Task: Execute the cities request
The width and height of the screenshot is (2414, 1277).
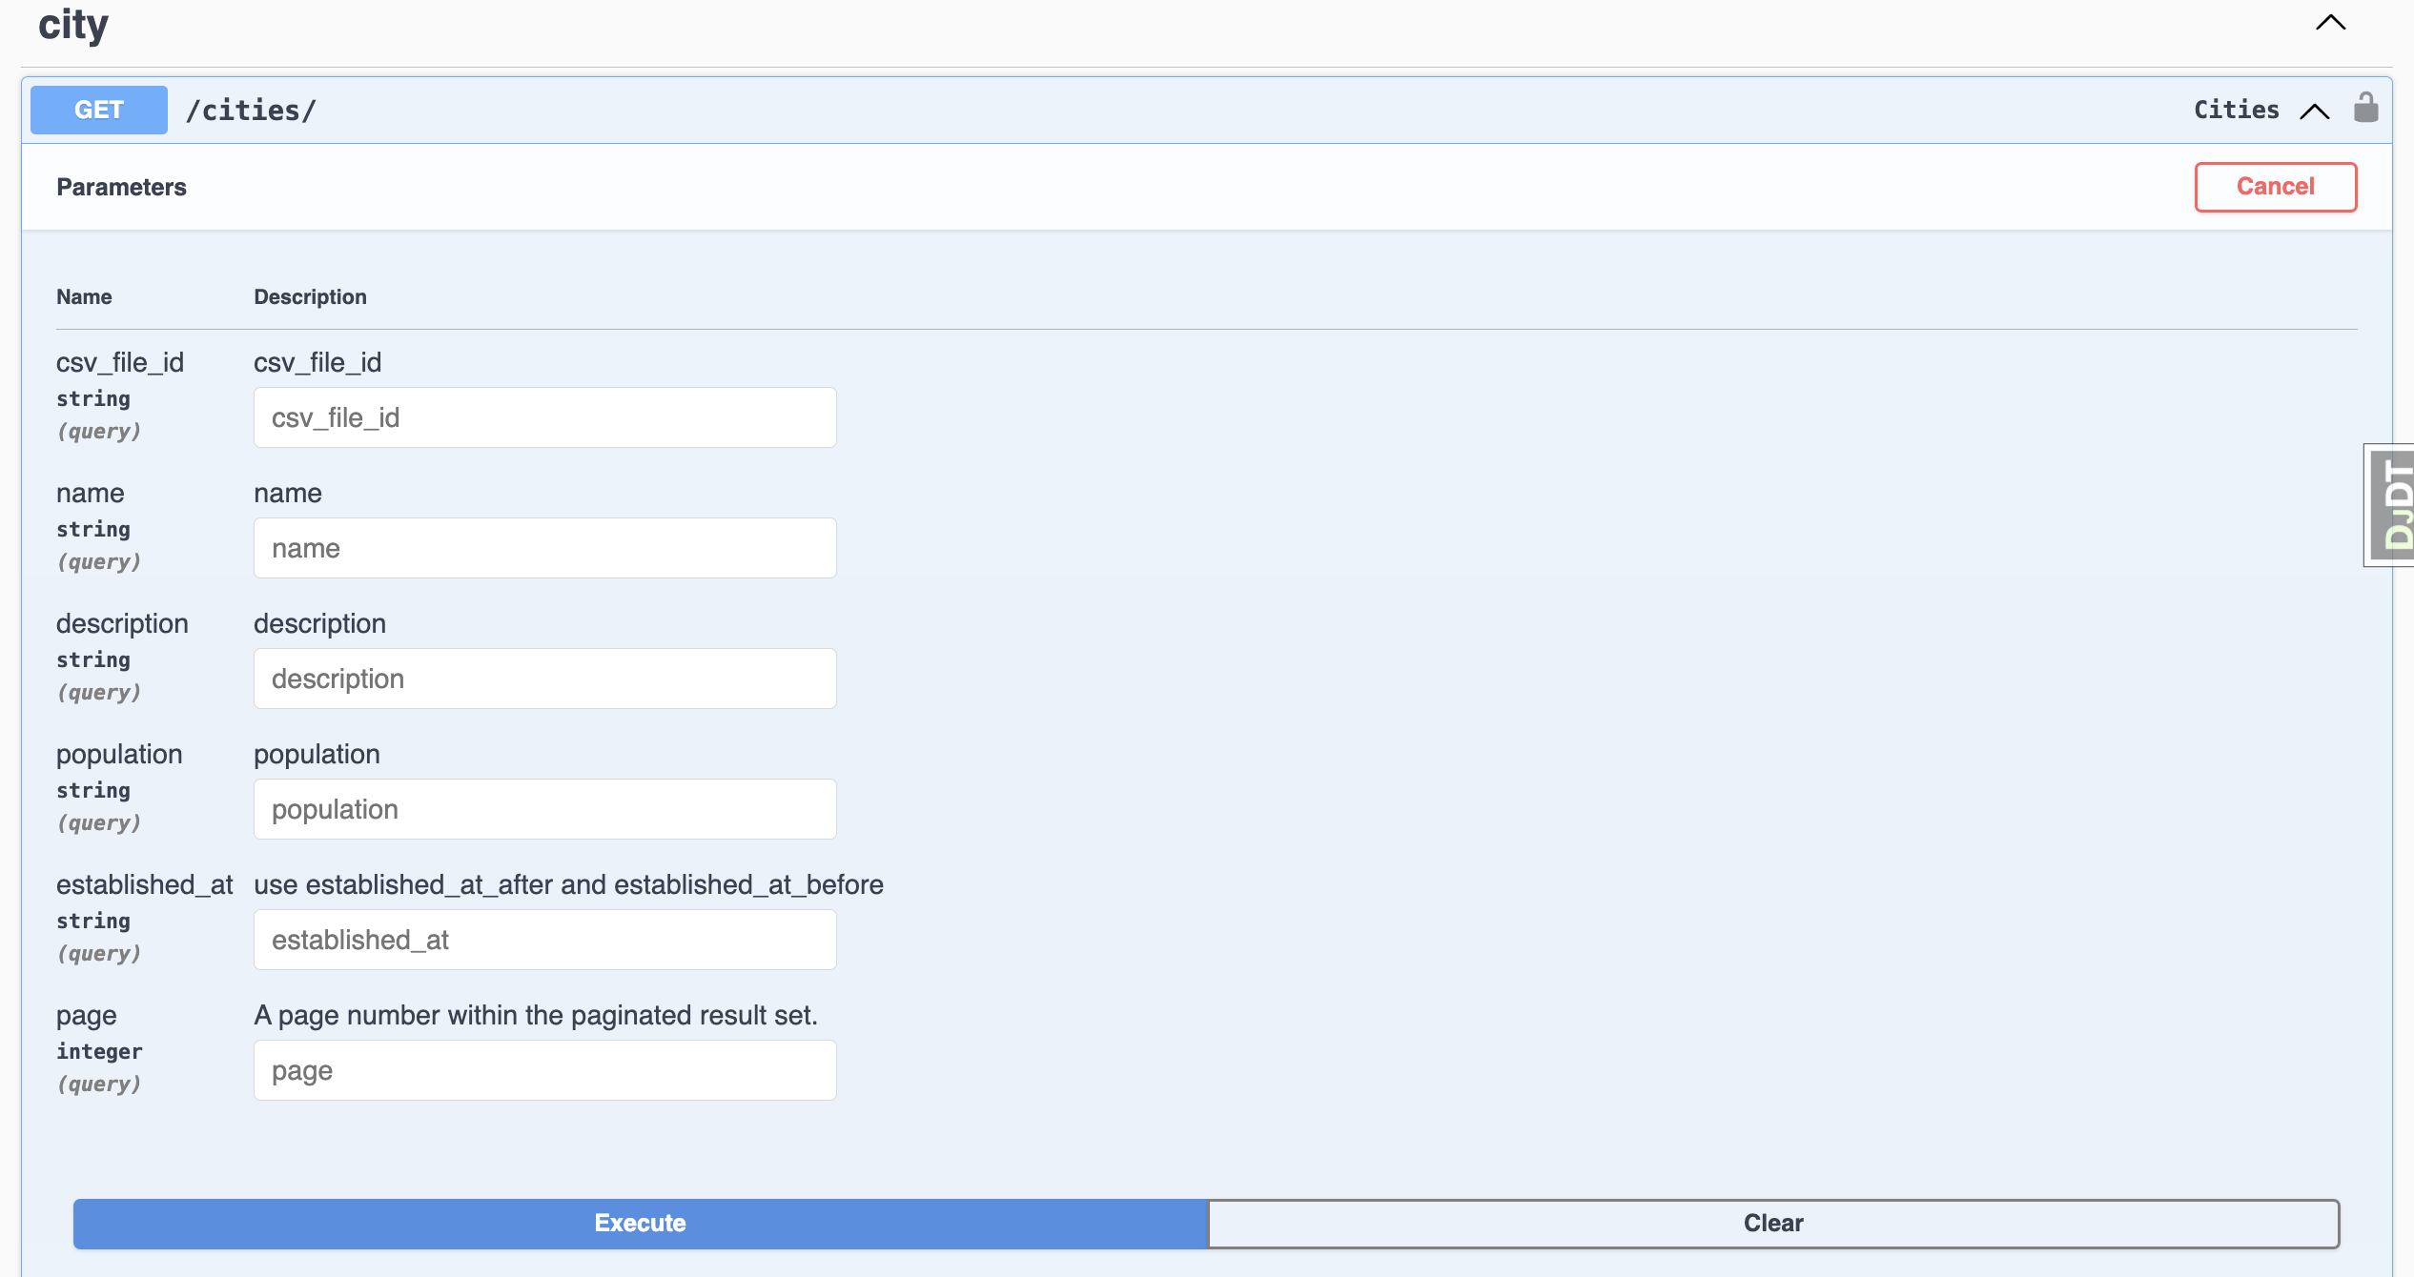Action: (x=640, y=1223)
